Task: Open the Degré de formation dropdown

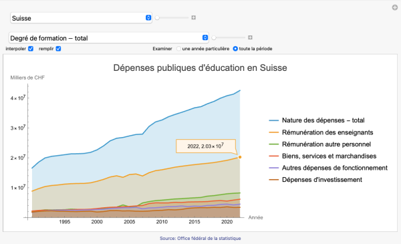Action: point(109,38)
